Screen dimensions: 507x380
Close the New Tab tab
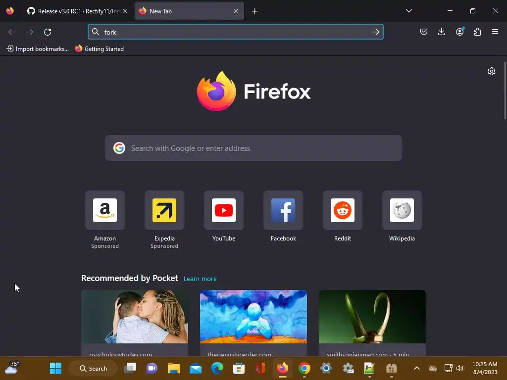click(x=236, y=11)
